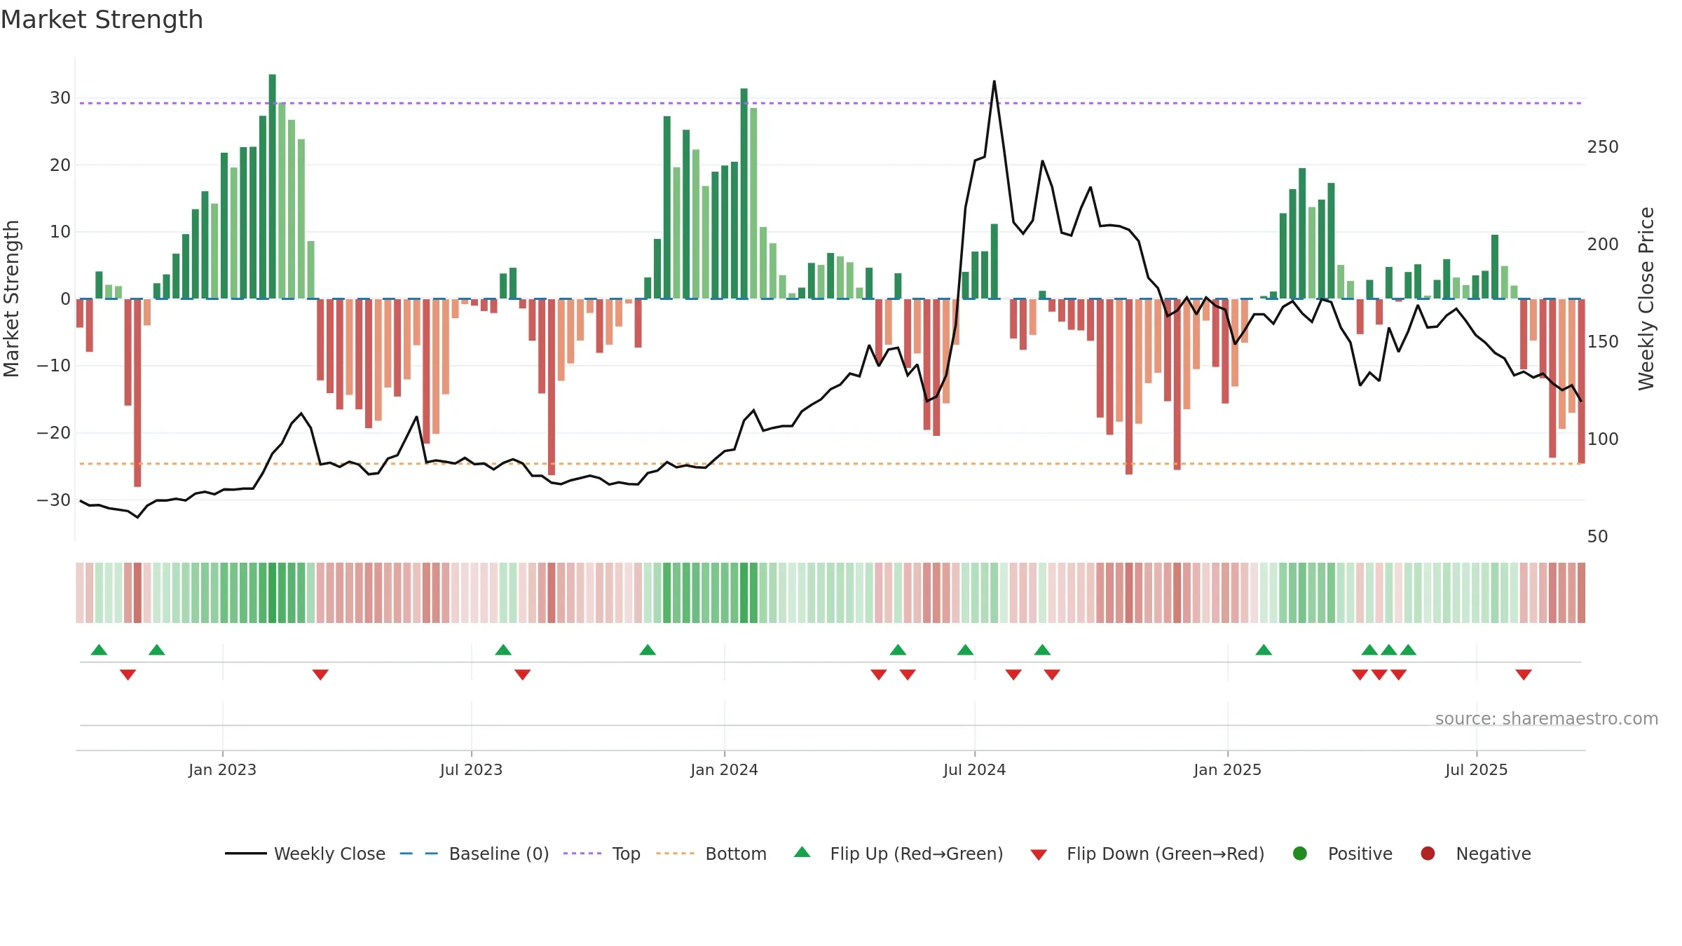The height and width of the screenshot is (946, 1682).
Task: Click the source: sharemaestro.com text
Action: (1546, 718)
